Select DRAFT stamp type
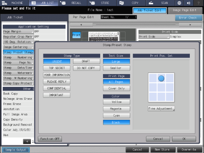Image resolution: width=204 pixels, height=153 pixels. point(86,62)
